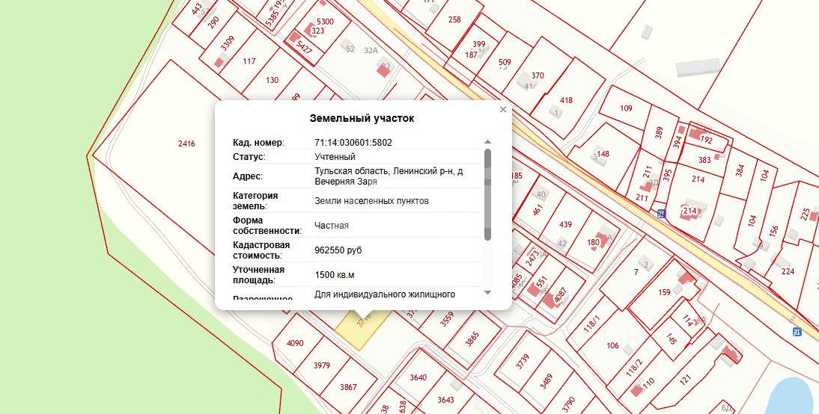Select parcel 384 on the map
Screen dimensions: 819x414
coord(740,170)
